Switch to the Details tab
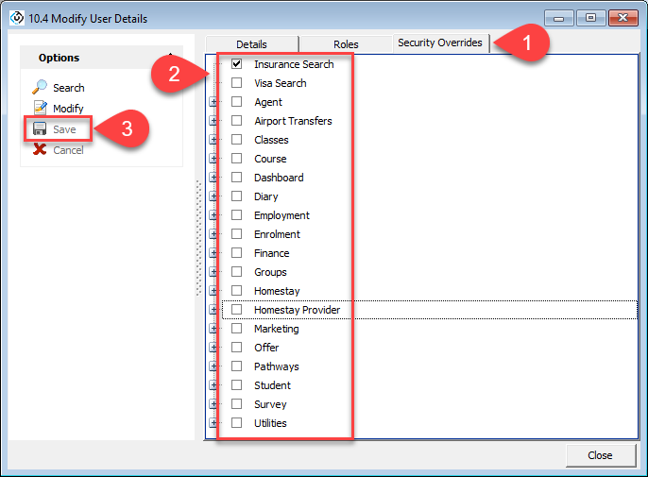 251,44
